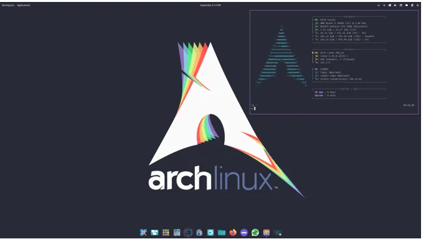423x241 pixels.
Task: Open the power menu applet in top panel
Action: (418, 5)
